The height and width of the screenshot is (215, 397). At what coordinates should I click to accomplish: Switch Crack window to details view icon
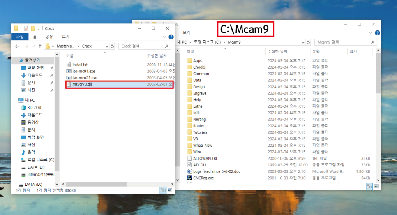163,190
